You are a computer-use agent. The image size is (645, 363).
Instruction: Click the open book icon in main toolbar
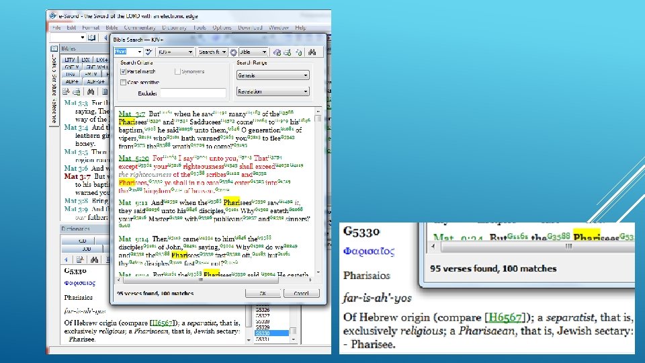(x=92, y=38)
